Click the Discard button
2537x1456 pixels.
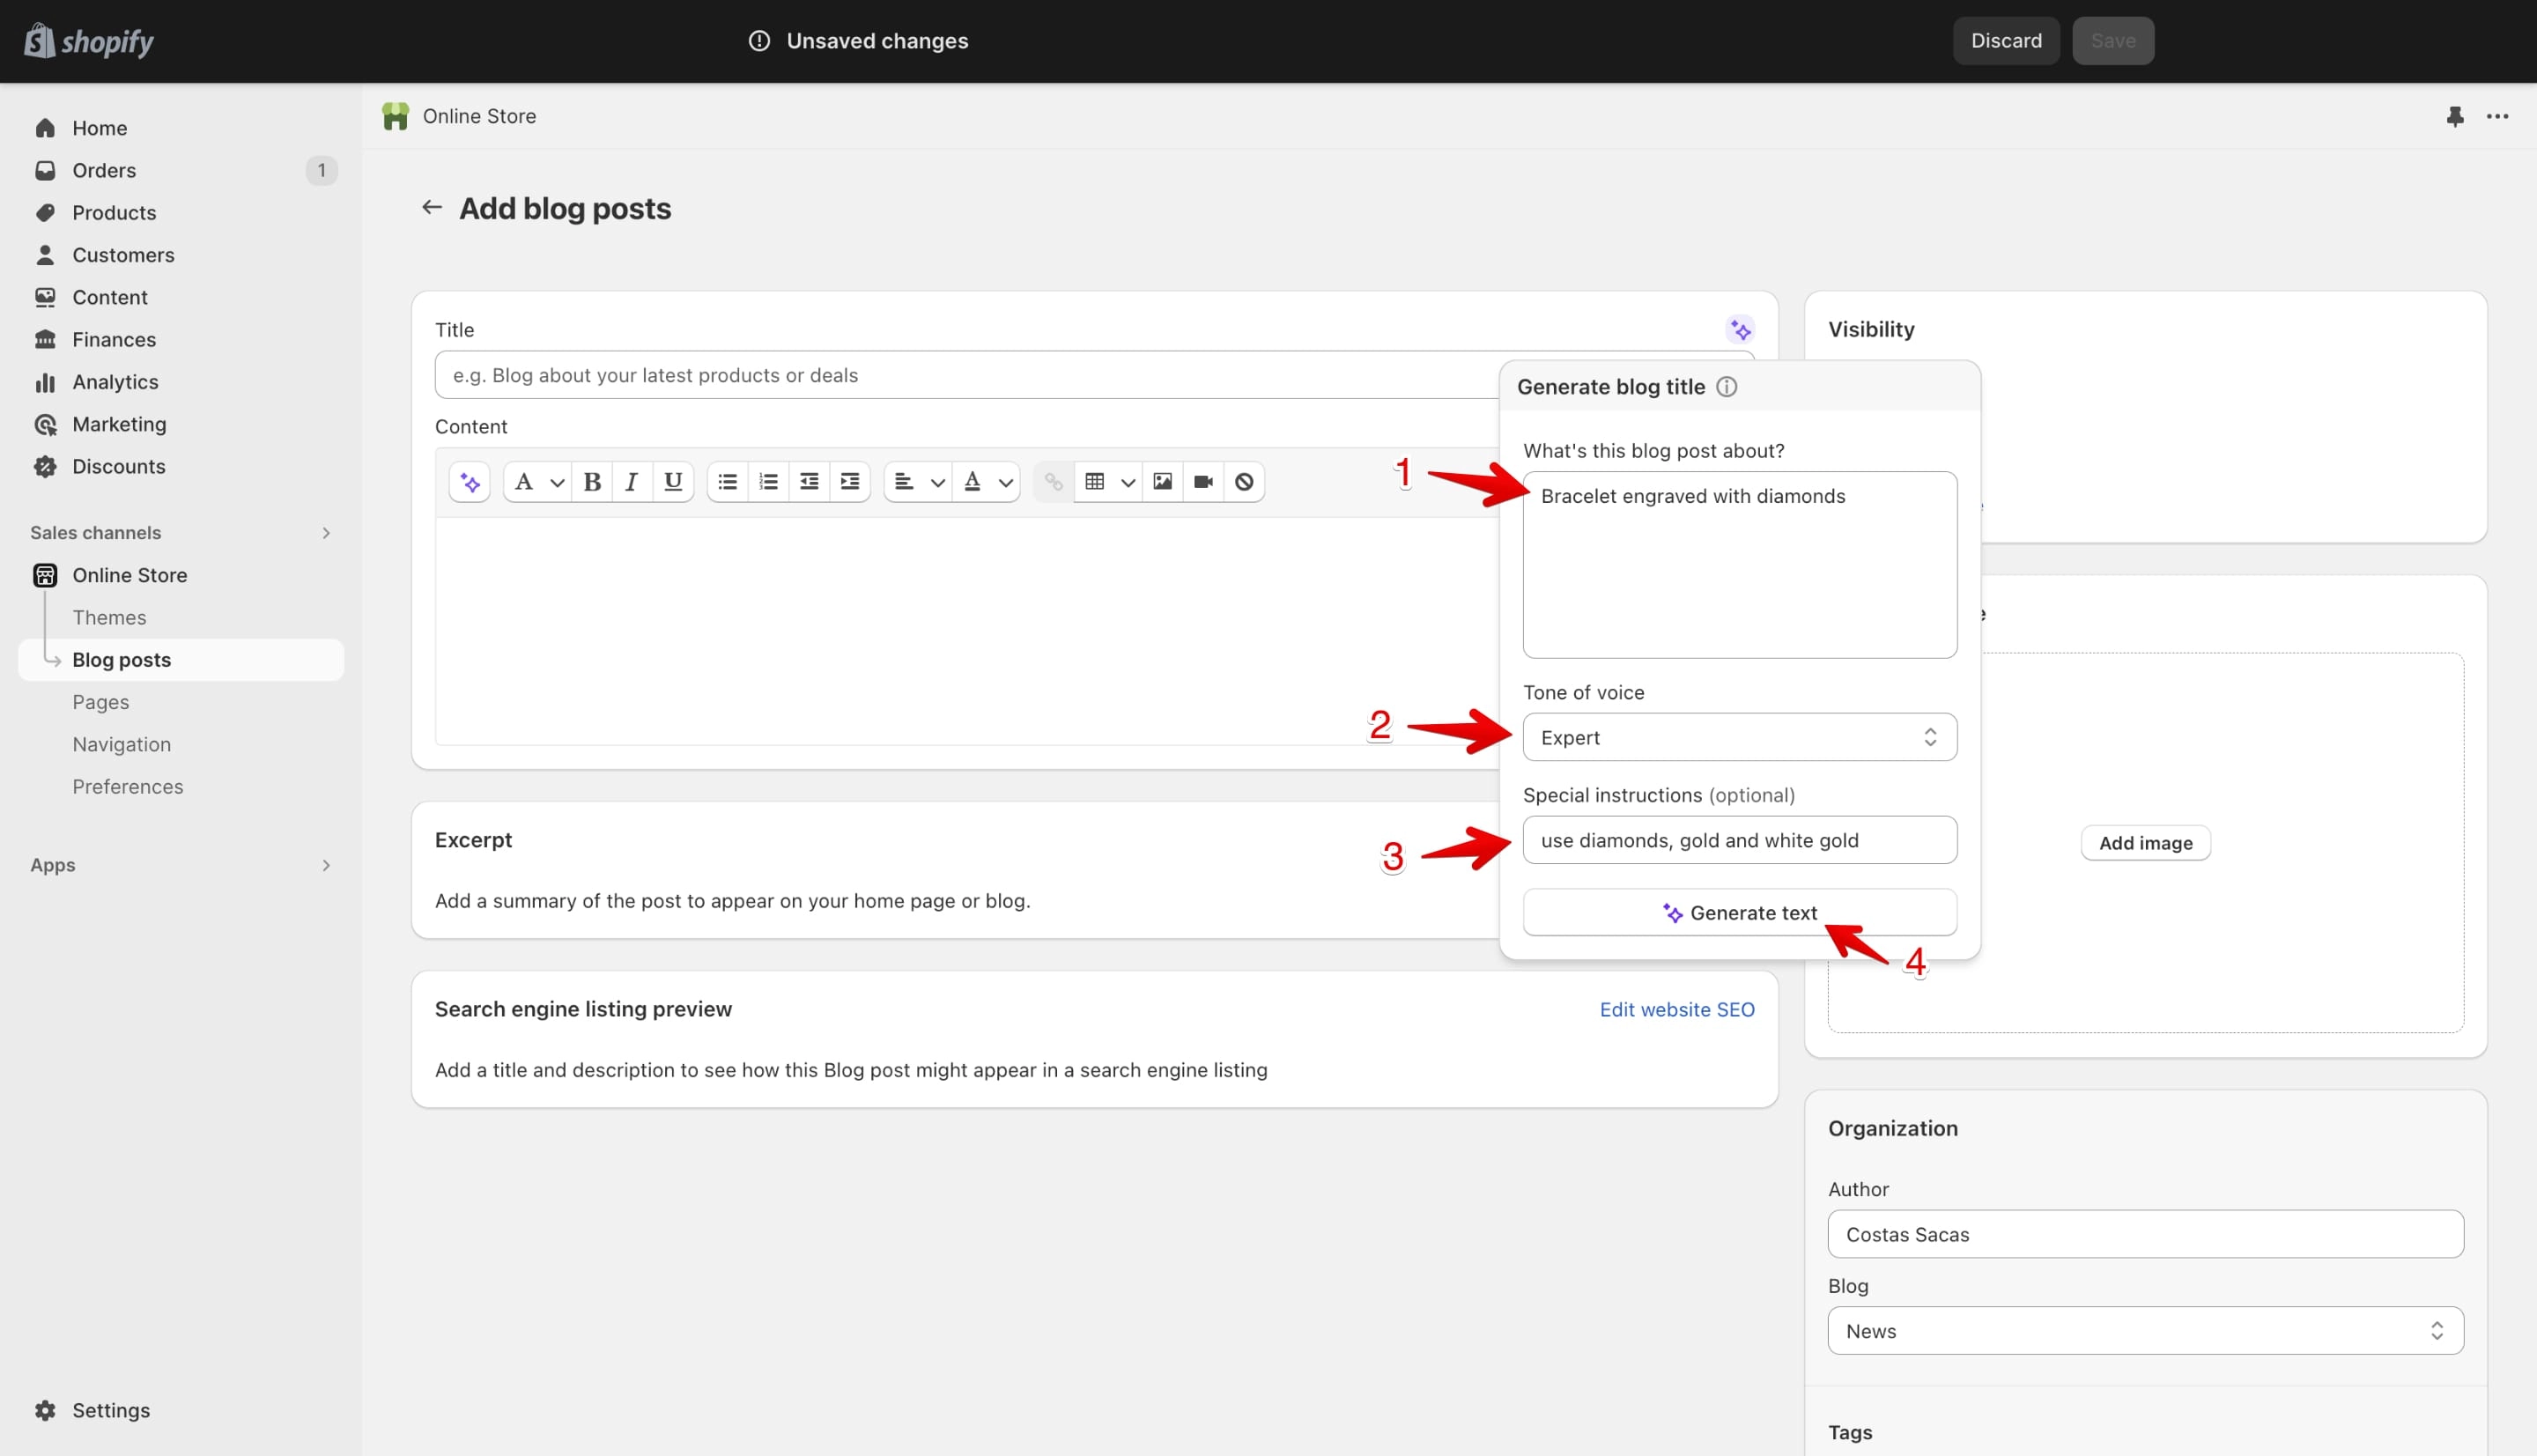point(2006,41)
